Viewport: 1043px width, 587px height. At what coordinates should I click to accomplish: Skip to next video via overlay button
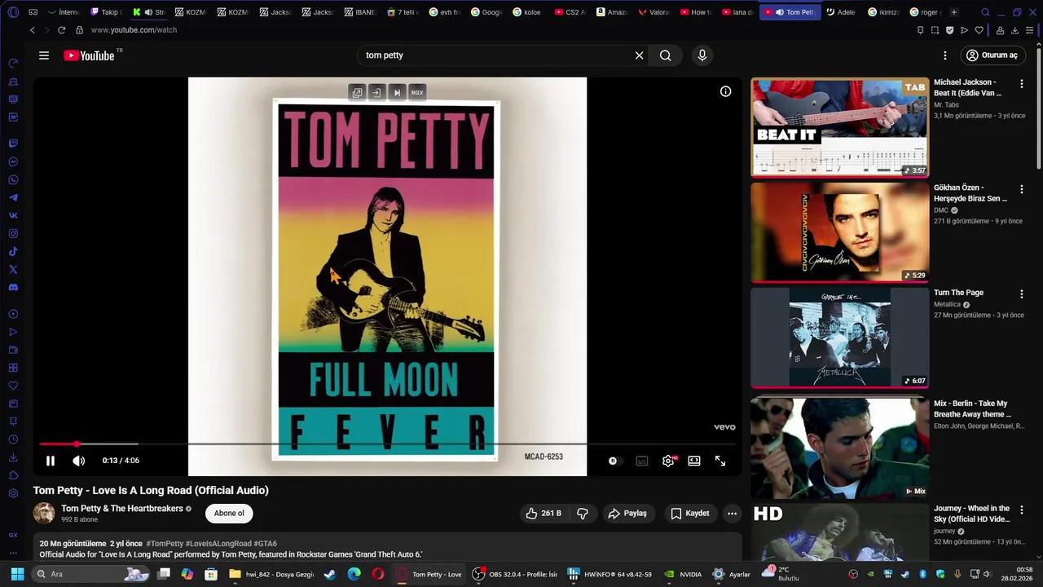(x=397, y=93)
